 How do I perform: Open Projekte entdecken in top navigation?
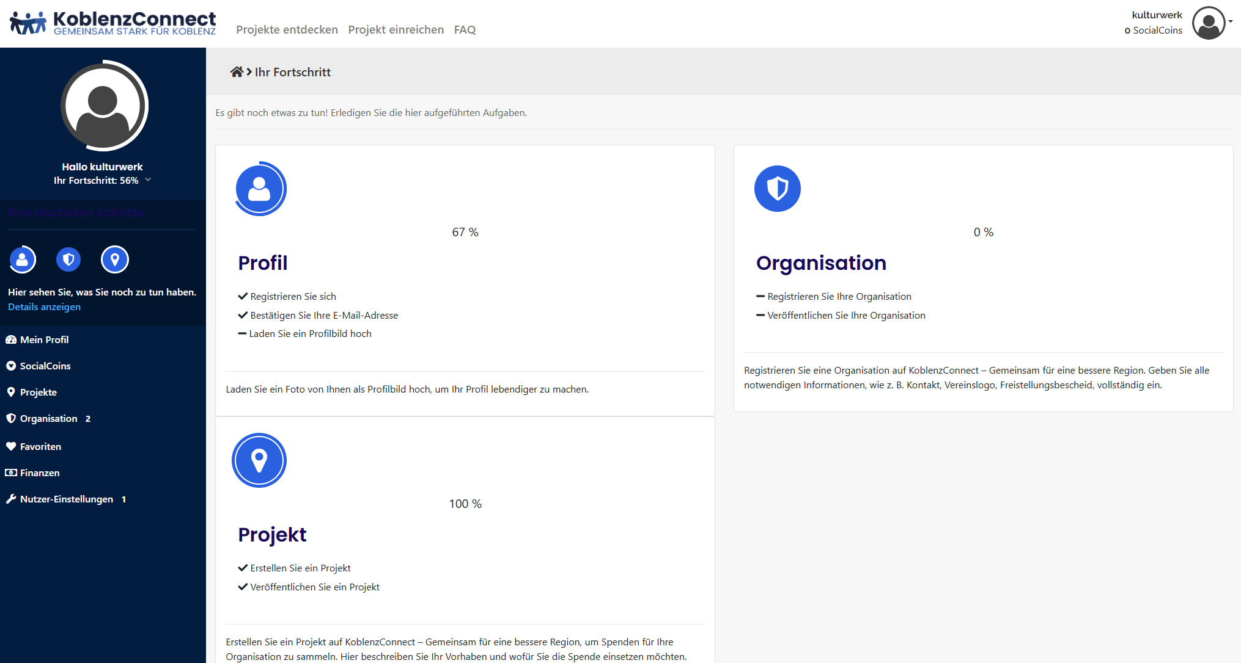(287, 29)
